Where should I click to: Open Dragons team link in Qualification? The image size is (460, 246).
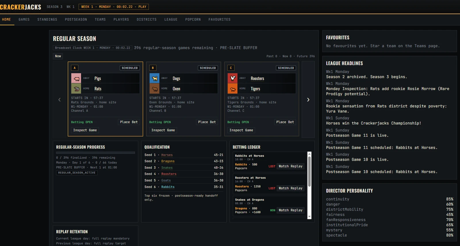coord(168,161)
